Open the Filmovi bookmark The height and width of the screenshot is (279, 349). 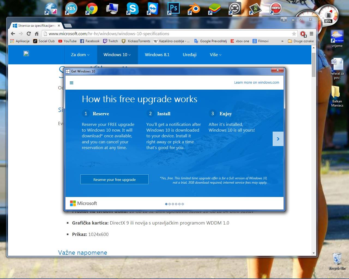[x=261, y=41]
